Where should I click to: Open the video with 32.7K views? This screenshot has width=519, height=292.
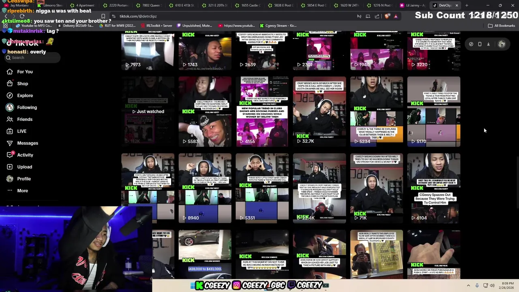click(x=320, y=112)
